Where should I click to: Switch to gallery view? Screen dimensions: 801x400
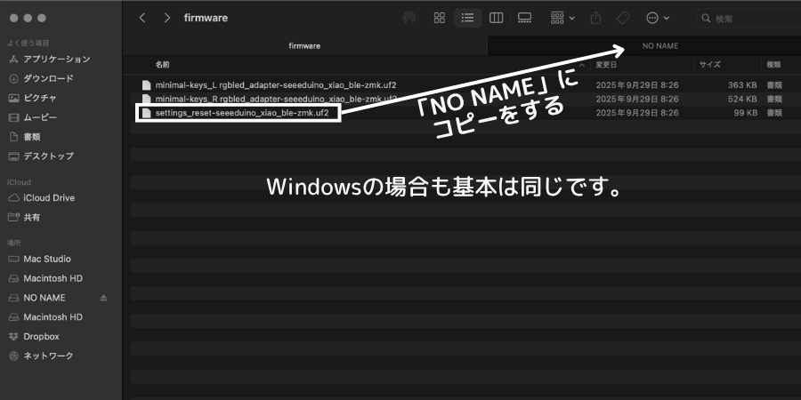pyautogui.click(x=524, y=18)
